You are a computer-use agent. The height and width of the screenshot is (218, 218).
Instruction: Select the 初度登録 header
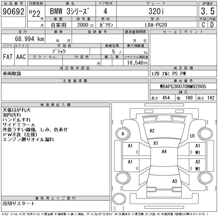click(x=36, y=4)
